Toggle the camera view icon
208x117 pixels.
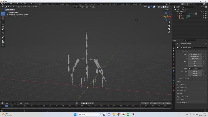[169, 29]
